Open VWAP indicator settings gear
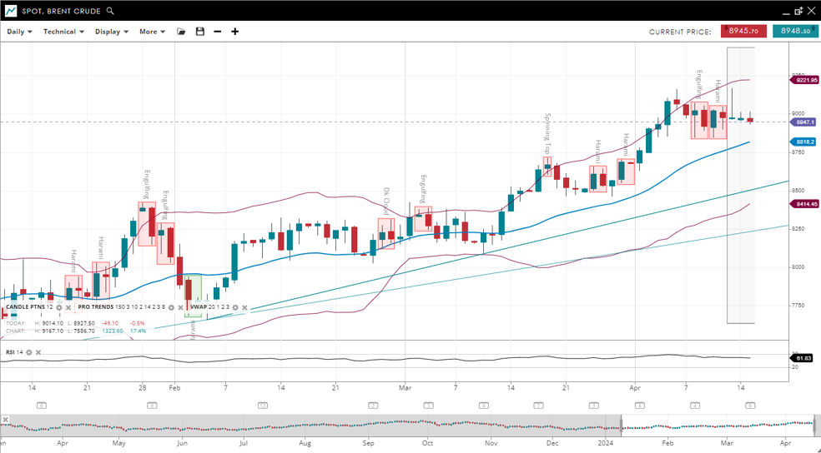This screenshot has width=821, height=453. pos(235,307)
